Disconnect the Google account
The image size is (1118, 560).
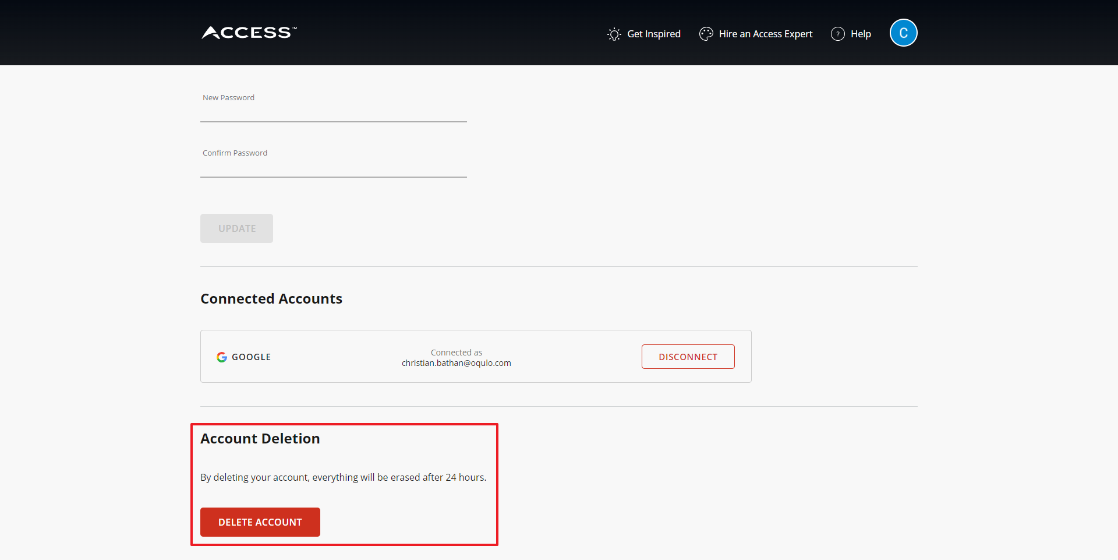click(688, 357)
